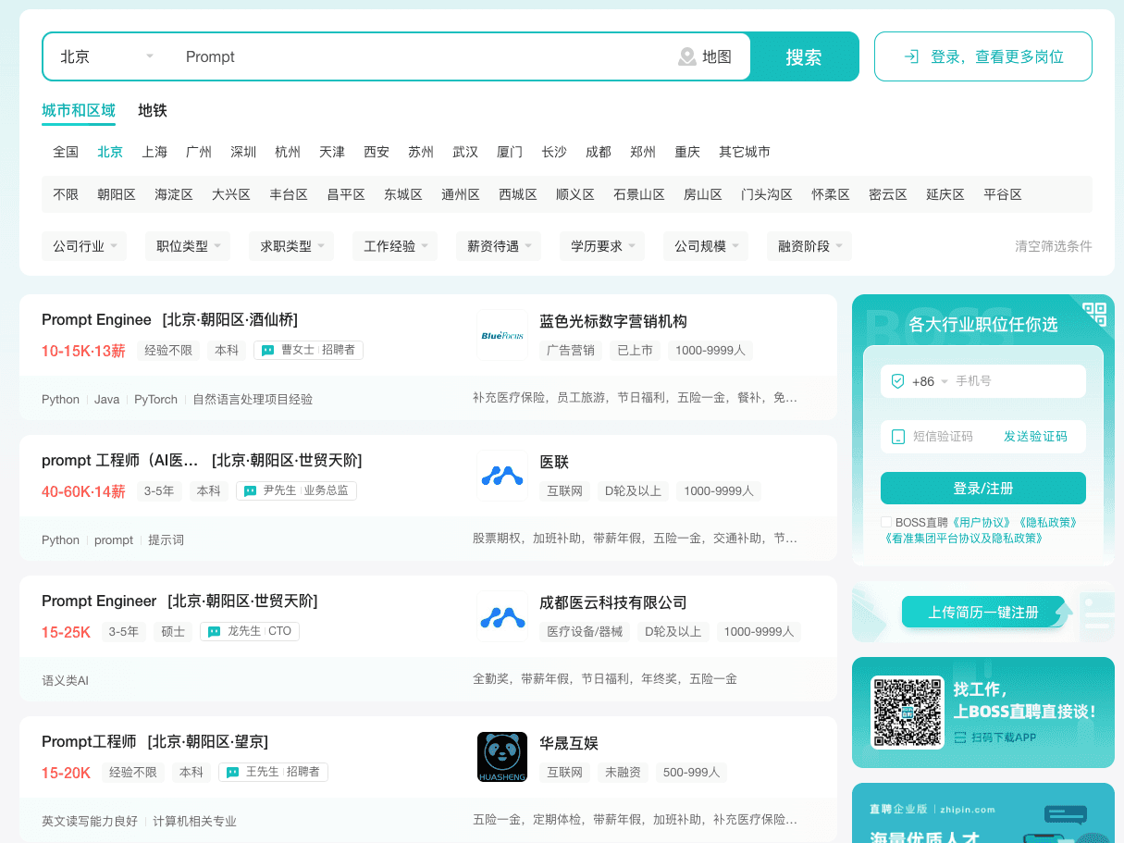Click the BlueFocus company logo
The height and width of the screenshot is (843, 1124).
pos(501,335)
